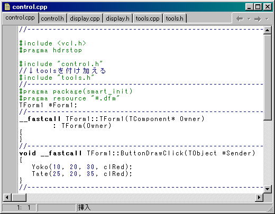Click the ButtonDrawClick function declaration
The width and height of the screenshot is (275, 214).
pos(137,153)
